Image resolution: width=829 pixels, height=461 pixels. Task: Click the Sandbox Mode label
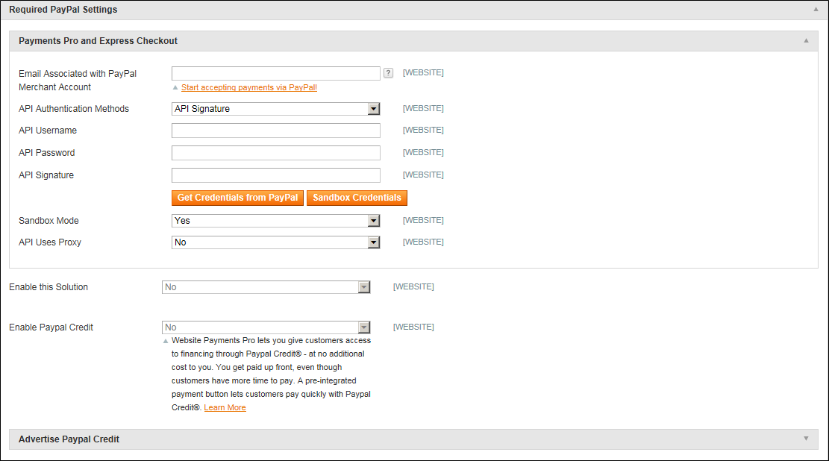click(x=49, y=221)
